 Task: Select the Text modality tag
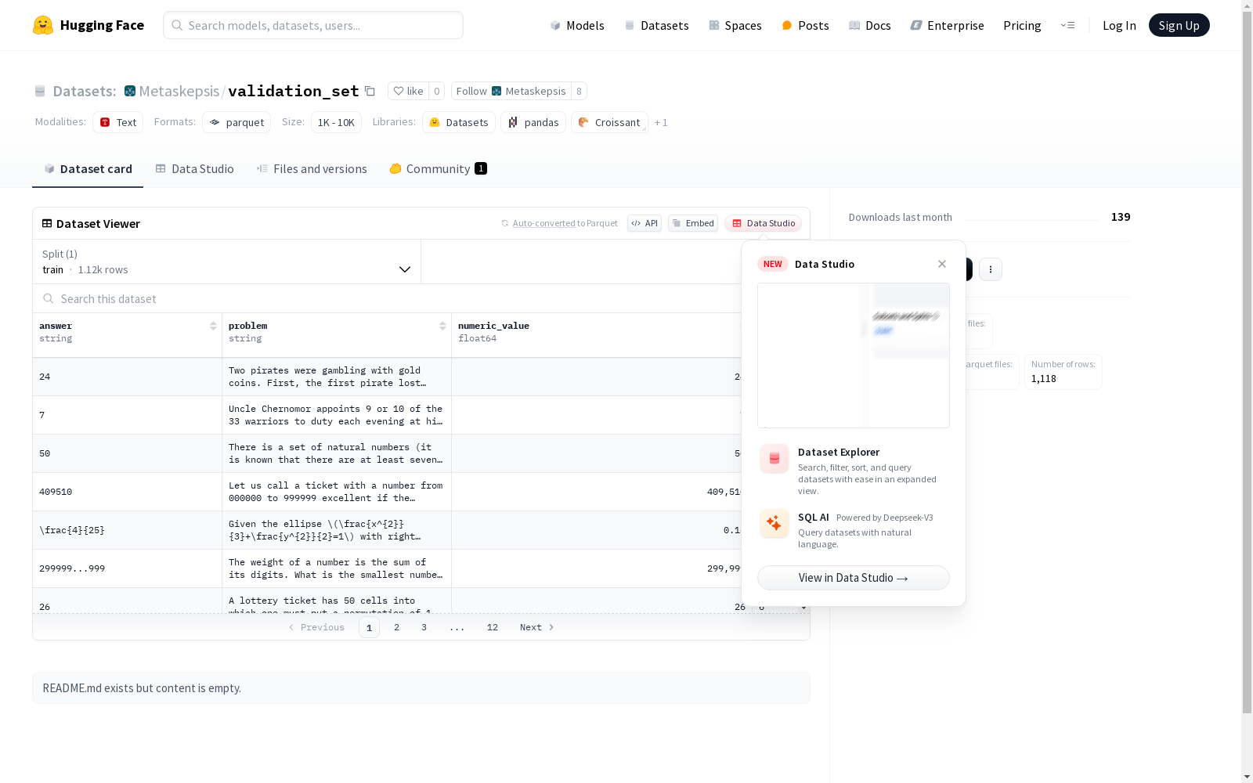coord(118,122)
